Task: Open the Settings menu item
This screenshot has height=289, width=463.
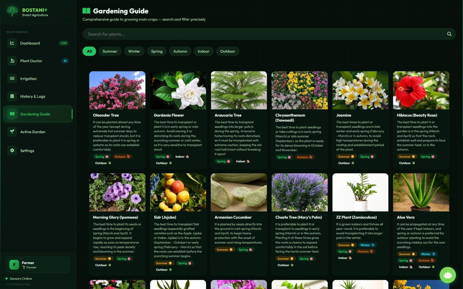Action: (38, 150)
